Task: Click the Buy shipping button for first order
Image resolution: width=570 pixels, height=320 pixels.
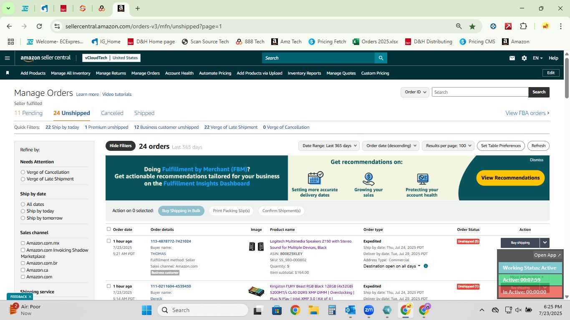Action: [520, 242]
